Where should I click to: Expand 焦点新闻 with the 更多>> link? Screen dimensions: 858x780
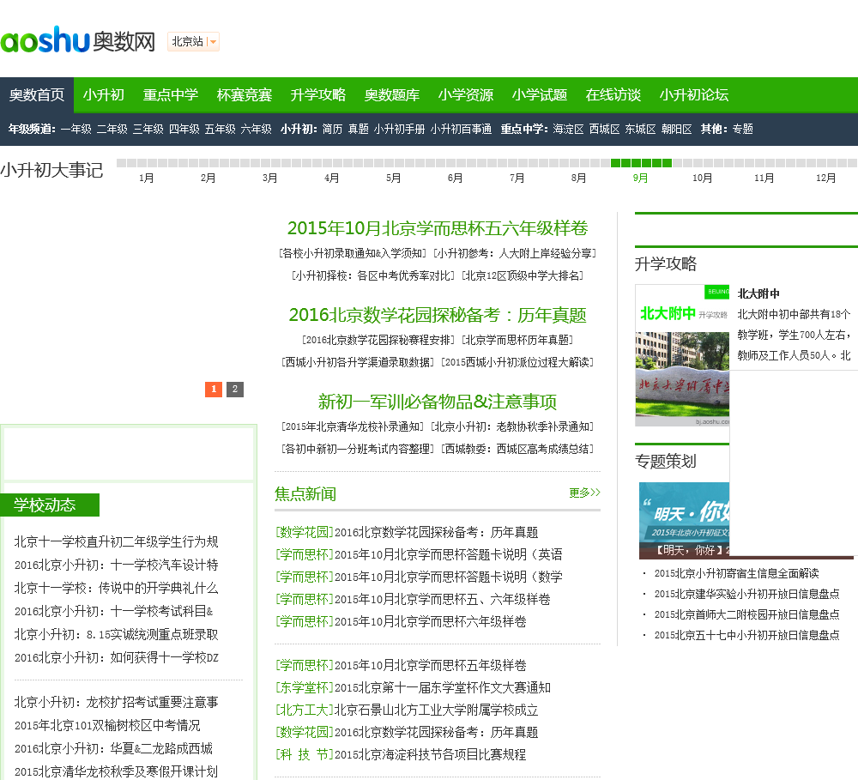point(584,493)
